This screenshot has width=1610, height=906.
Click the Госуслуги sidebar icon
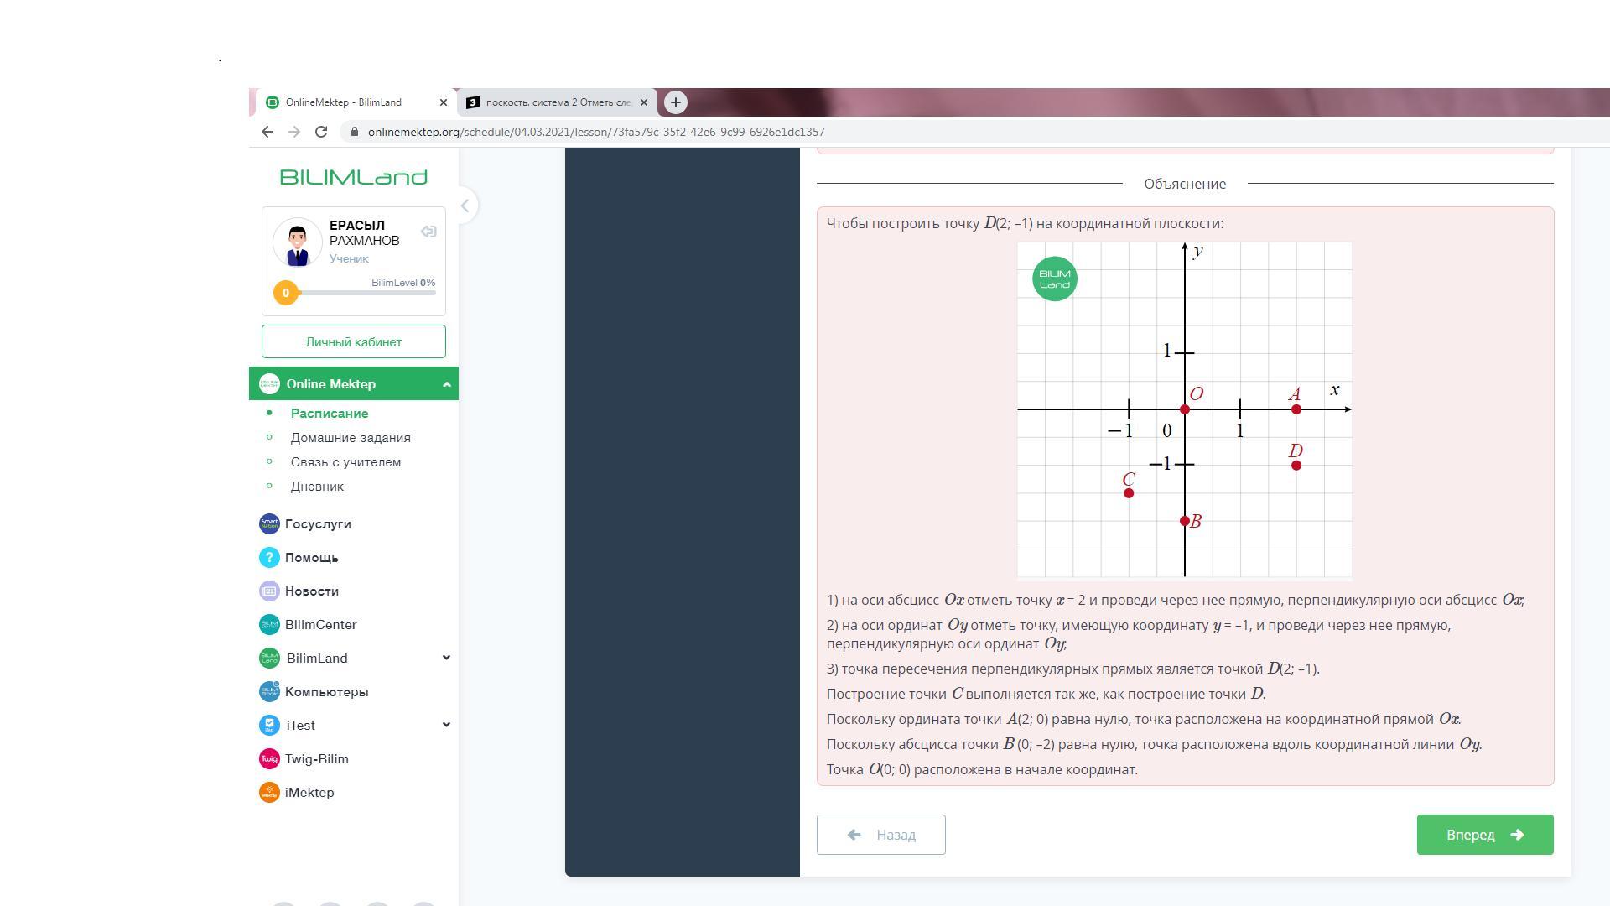point(269,524)
